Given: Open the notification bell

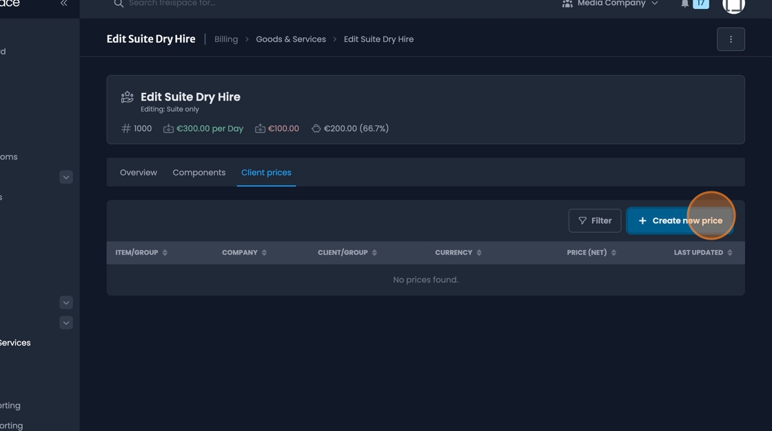Looking at the screenshot, I should [x=684, y=3].
